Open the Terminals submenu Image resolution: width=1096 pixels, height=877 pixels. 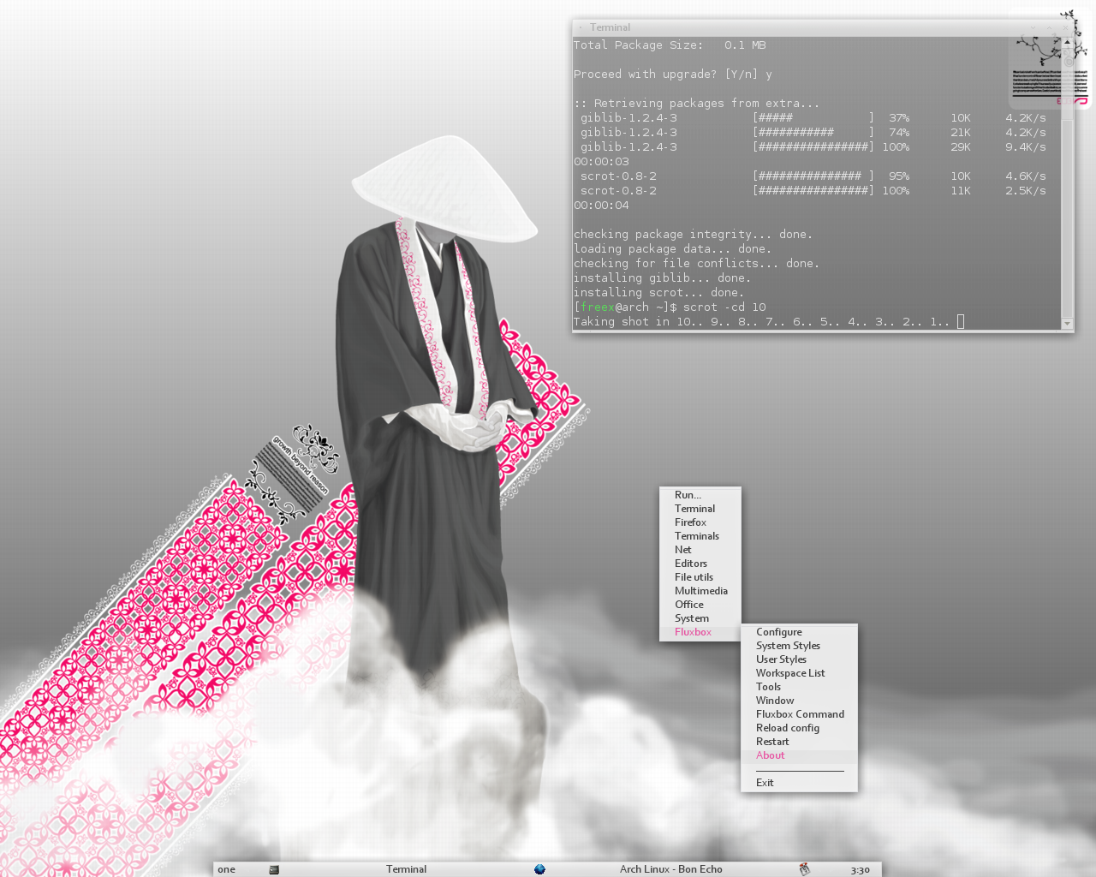click(700, 536)
